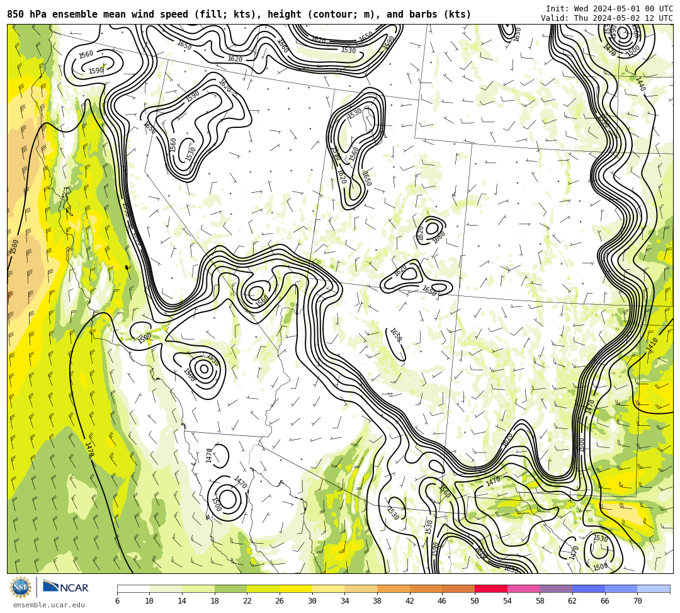Image resolution: width=680 pixels, height=613 pixels.
Task: Pick the pale yellow 30–34 kts colorbar swatch
Action: (x=328, y=588)
